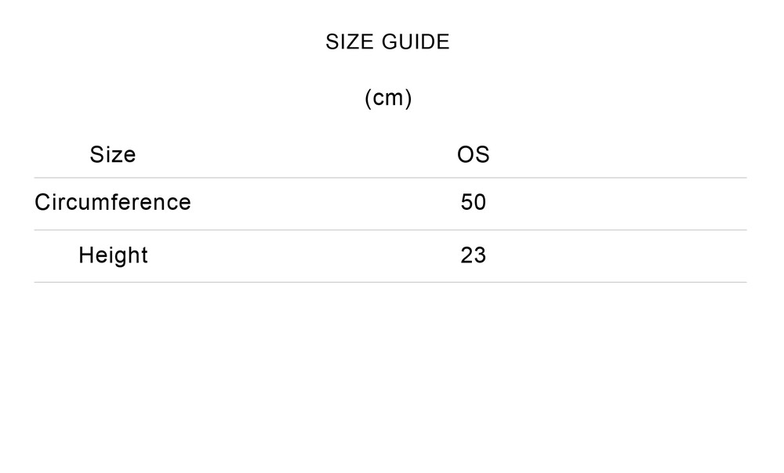Click the capital "C" starting "Circumference"

point(42,202)
